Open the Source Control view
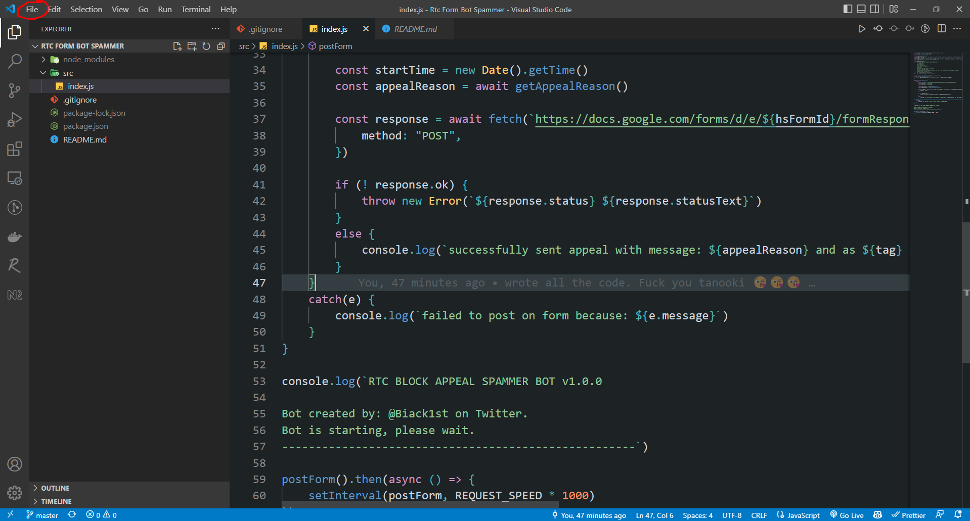Image resolution: width=970 pixels, height=521 pixels. pyautogui.click(x=15, y=90)
